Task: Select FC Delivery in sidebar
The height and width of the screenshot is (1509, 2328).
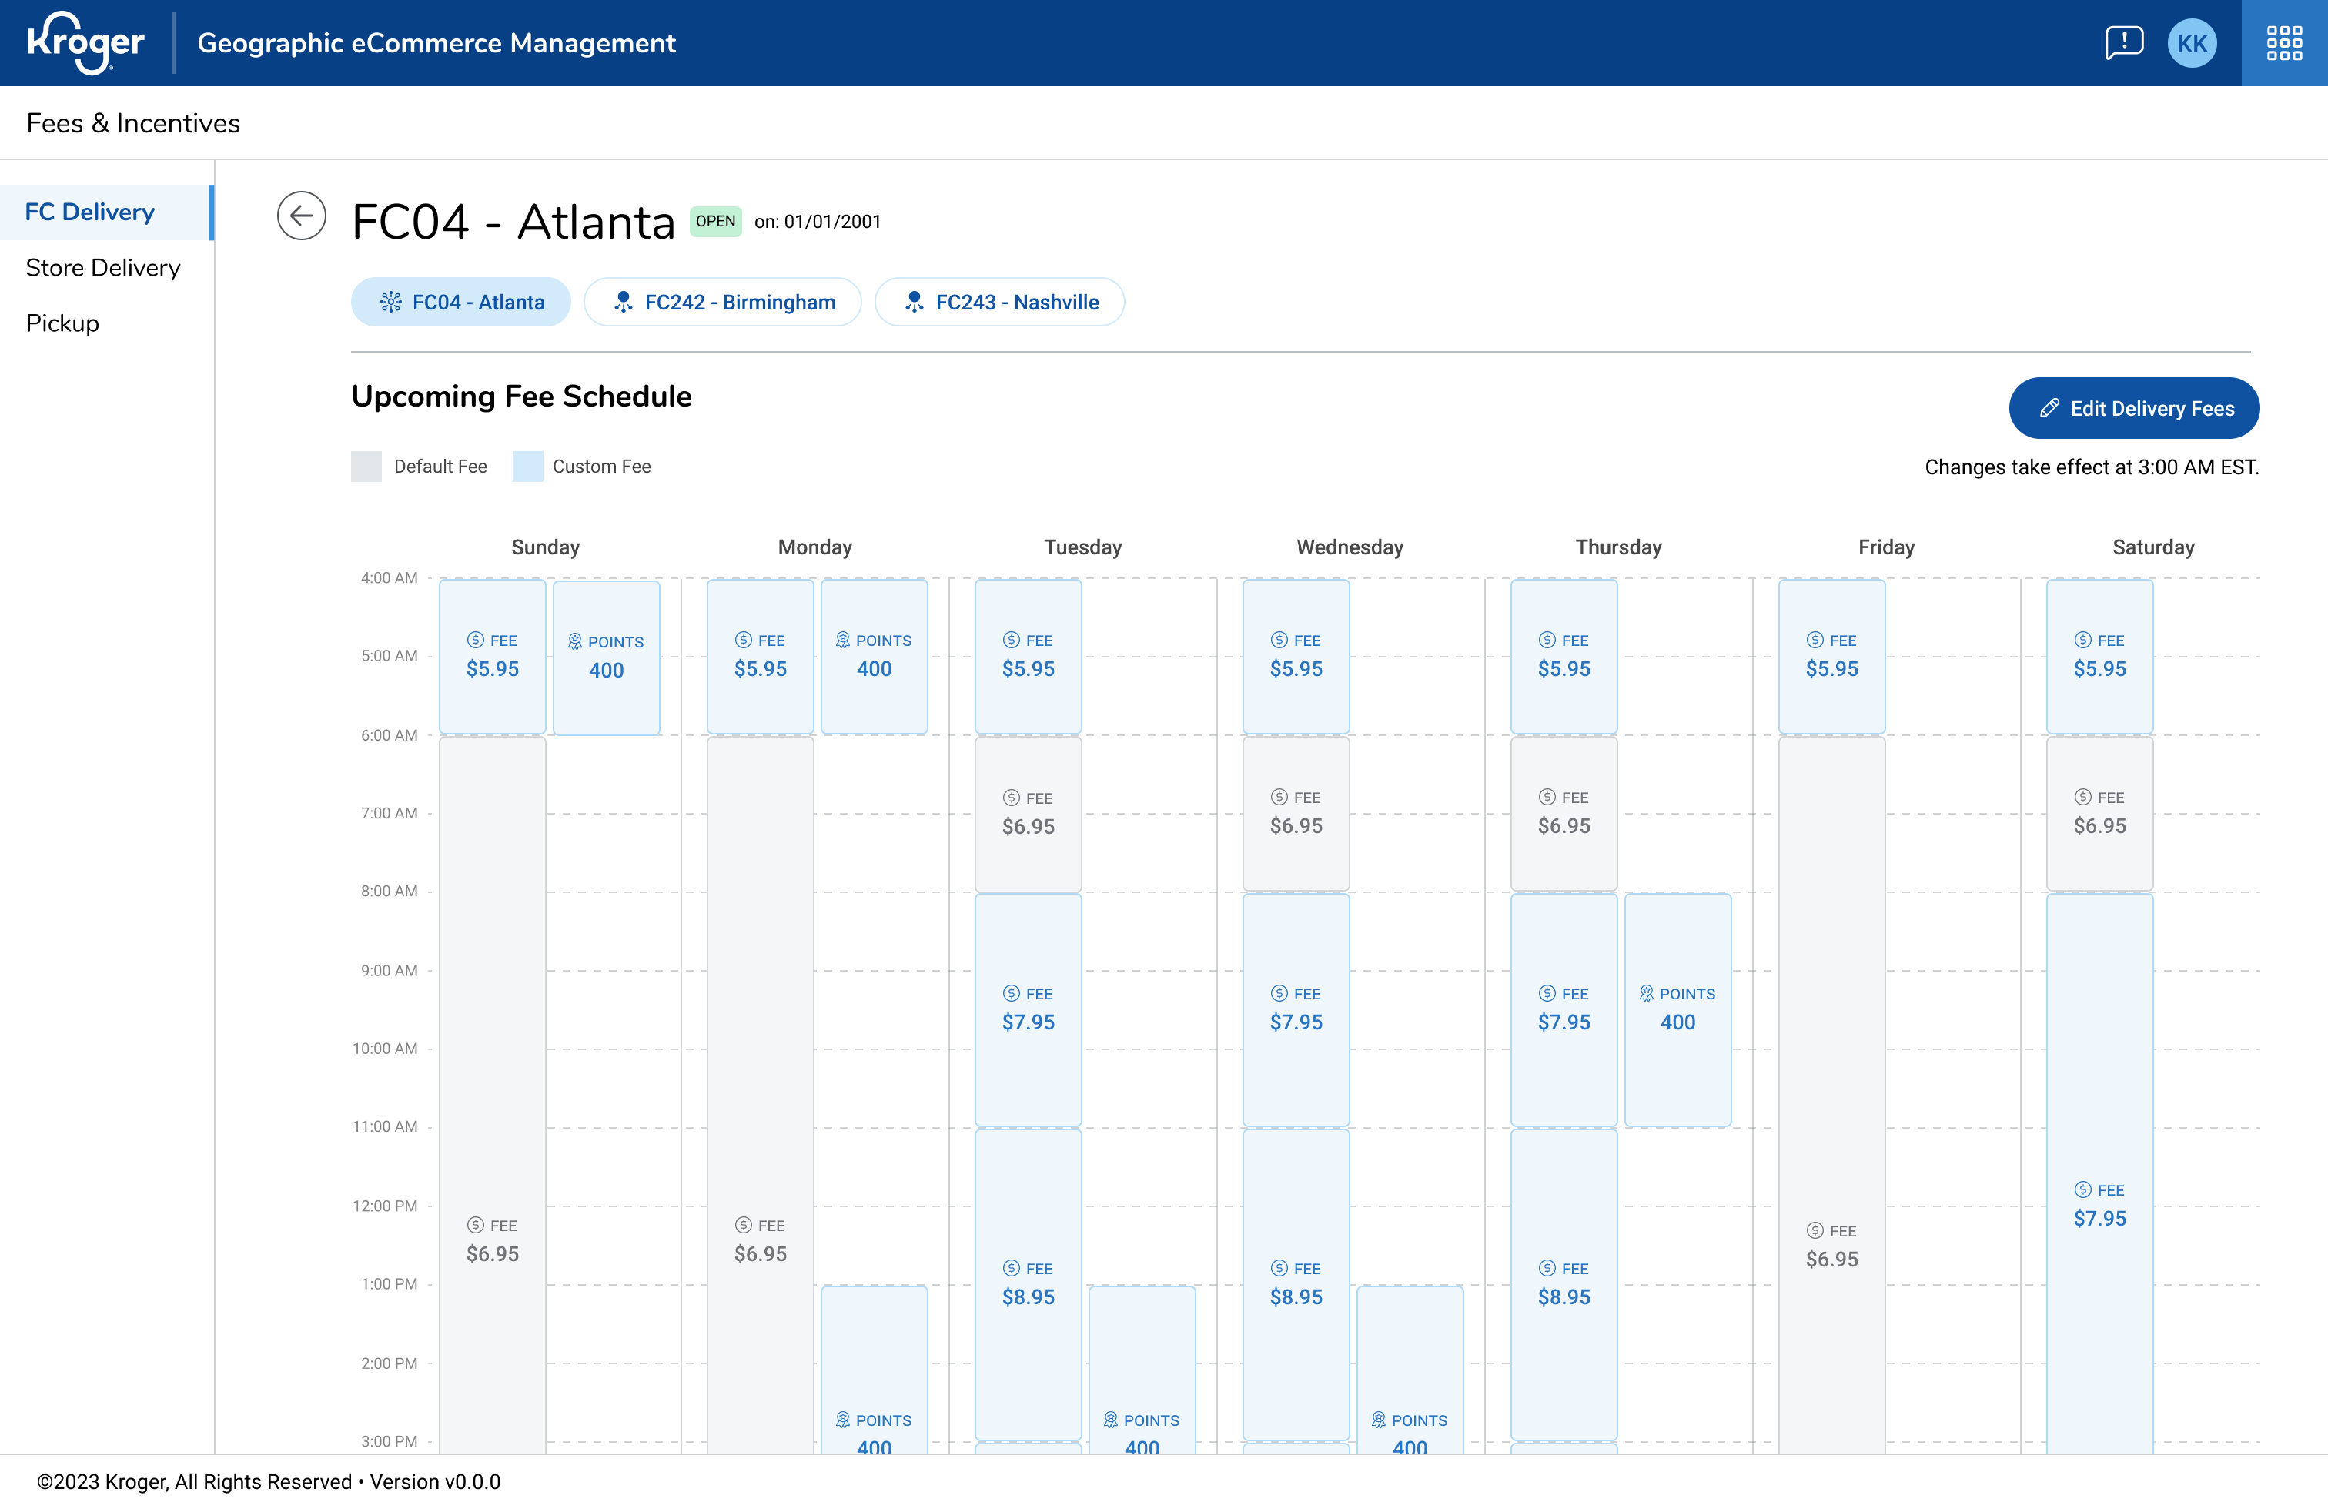Action: pos(90,212)
